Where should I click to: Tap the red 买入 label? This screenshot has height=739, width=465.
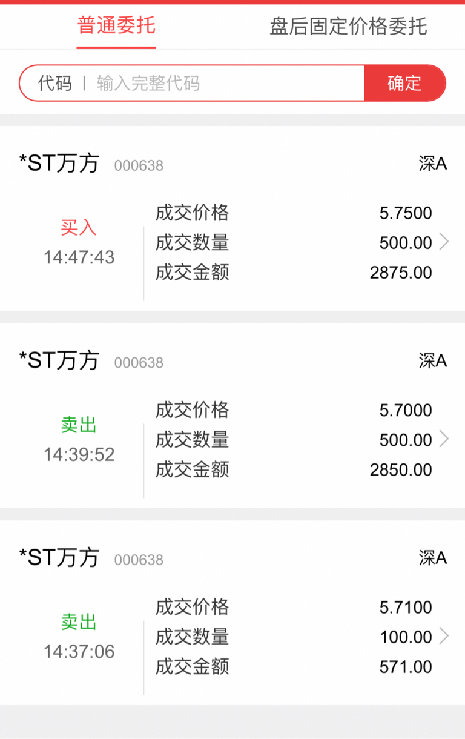click(x=79, y=228)
